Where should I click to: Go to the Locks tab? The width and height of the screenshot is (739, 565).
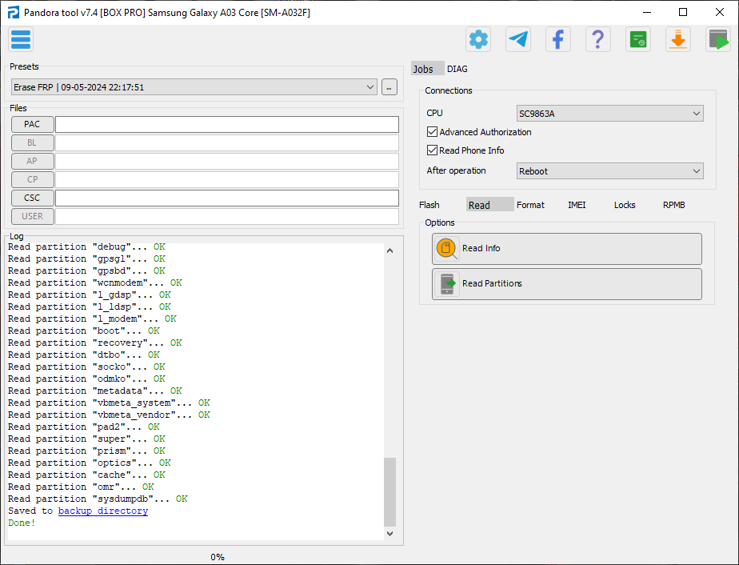point(625,205)
